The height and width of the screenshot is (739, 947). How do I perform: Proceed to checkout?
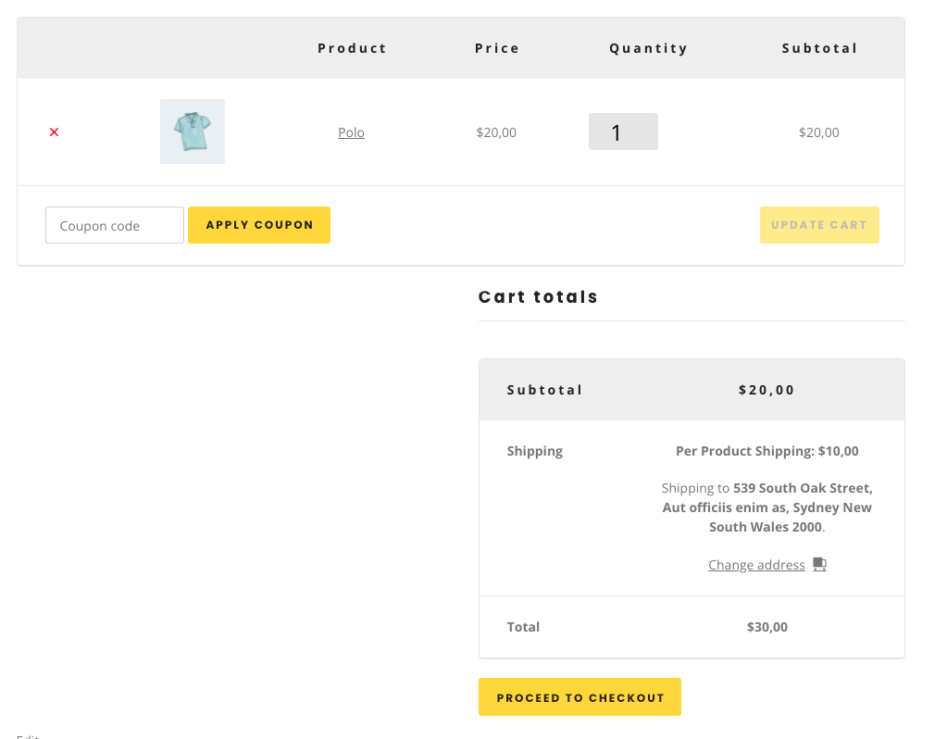click(579, 697)
